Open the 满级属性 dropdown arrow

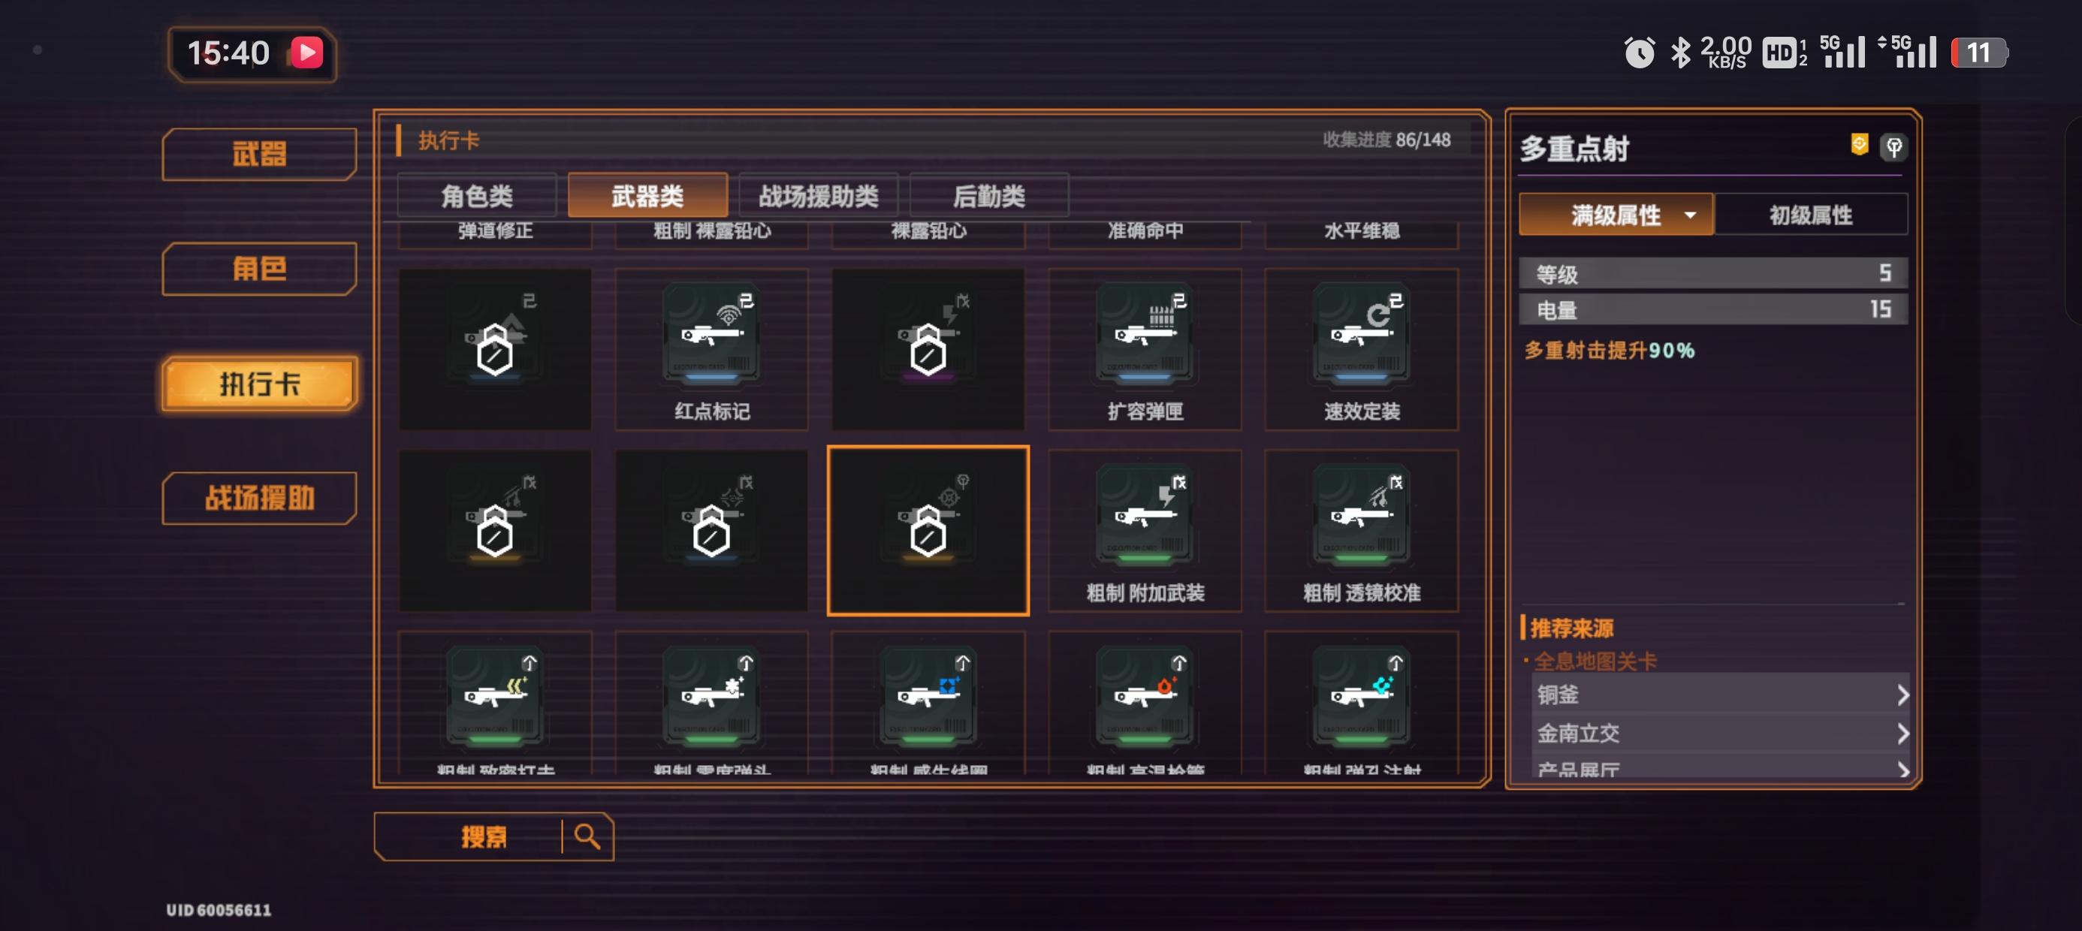click(1690, 215)
